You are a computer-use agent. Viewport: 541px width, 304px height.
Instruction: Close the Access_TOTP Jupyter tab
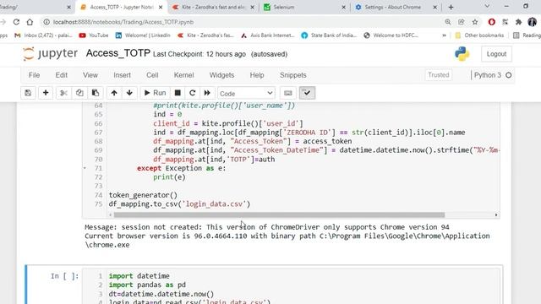[x=161, y=8]
